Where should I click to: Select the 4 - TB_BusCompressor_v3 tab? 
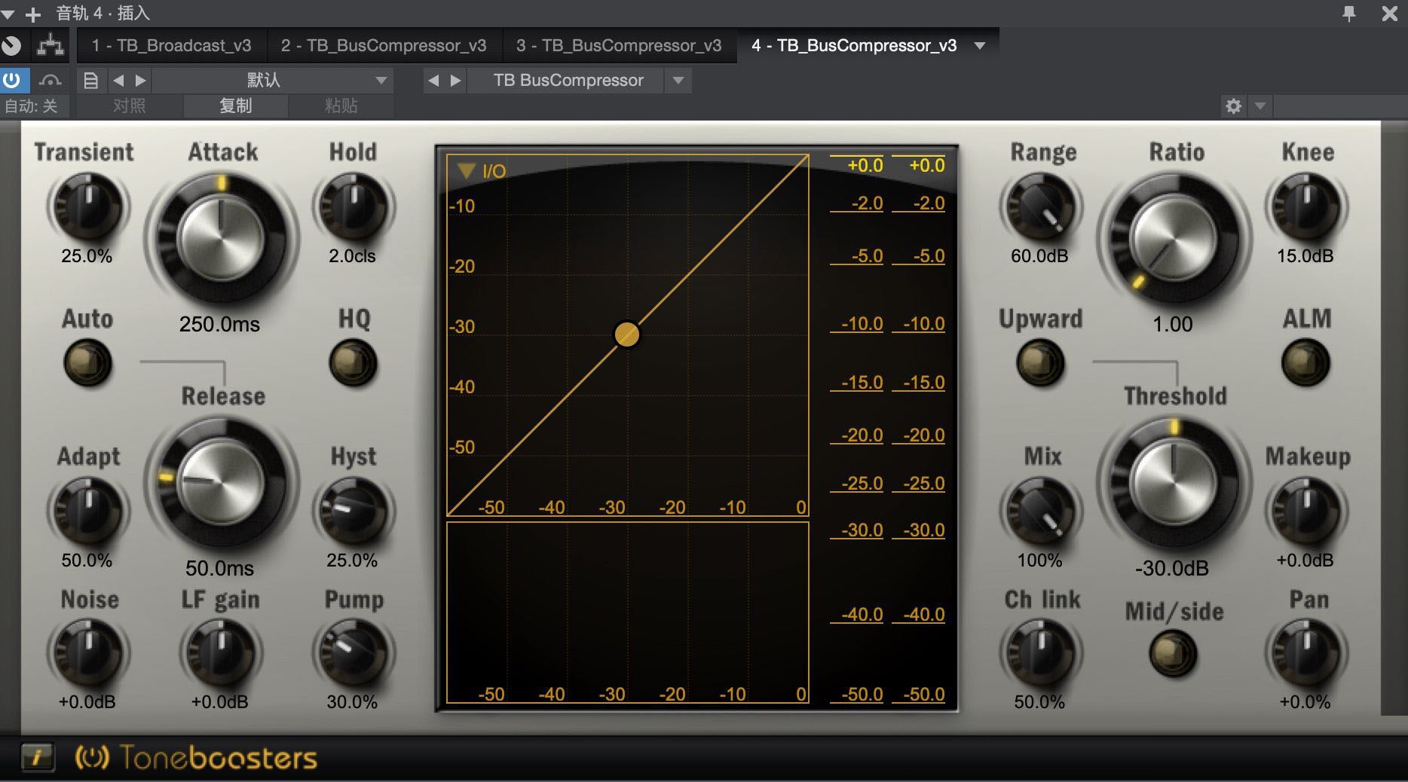(x=854, y=45)
